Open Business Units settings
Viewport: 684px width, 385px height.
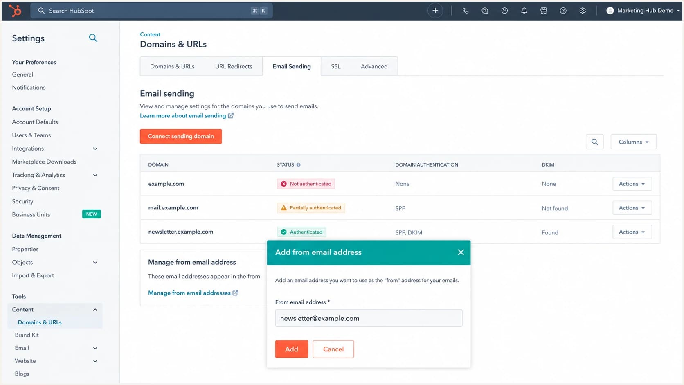point(31,215)
